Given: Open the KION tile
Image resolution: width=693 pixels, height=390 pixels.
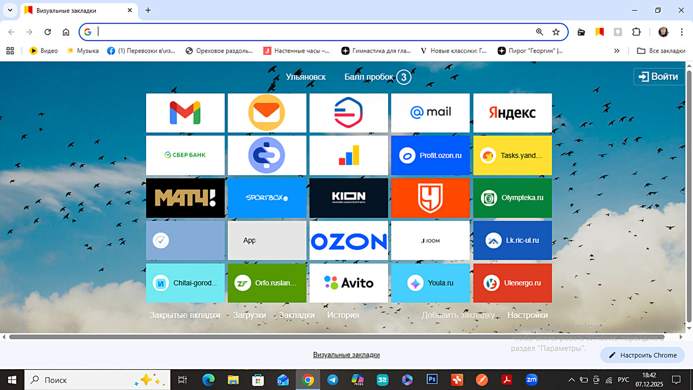Looking at the screenshot, I should [349, 198].
